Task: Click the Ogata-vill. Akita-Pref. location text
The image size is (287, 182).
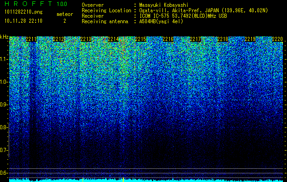Action: (204, 10)
